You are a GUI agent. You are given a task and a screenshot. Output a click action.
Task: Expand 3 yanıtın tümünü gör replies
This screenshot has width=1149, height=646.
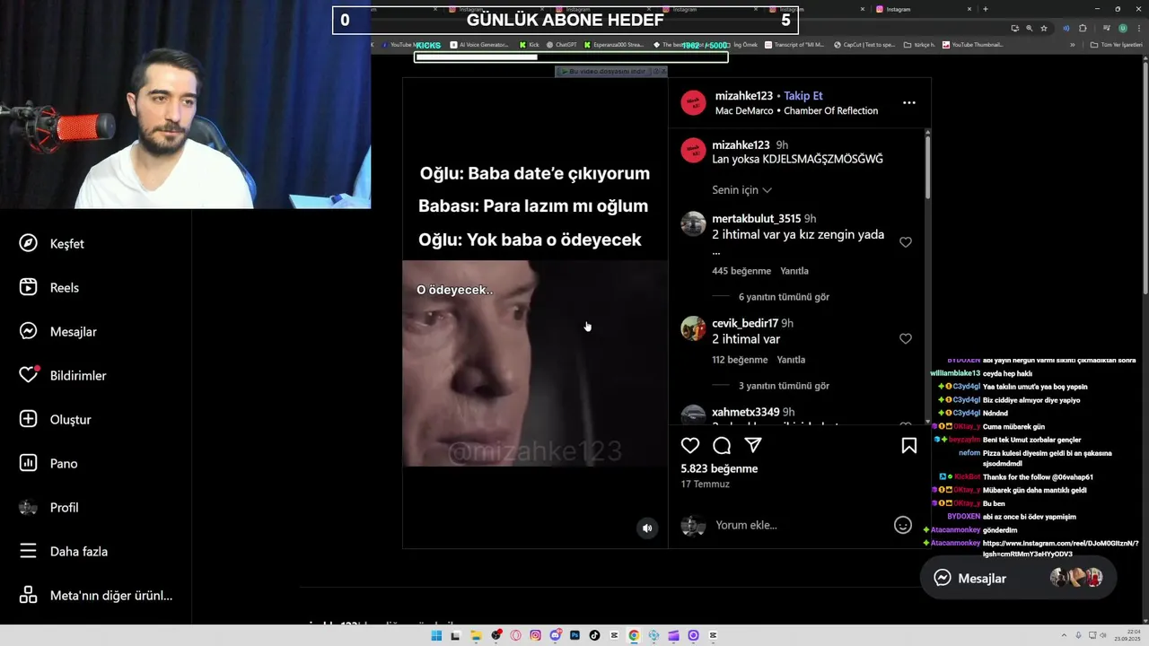tap(784, 386)
